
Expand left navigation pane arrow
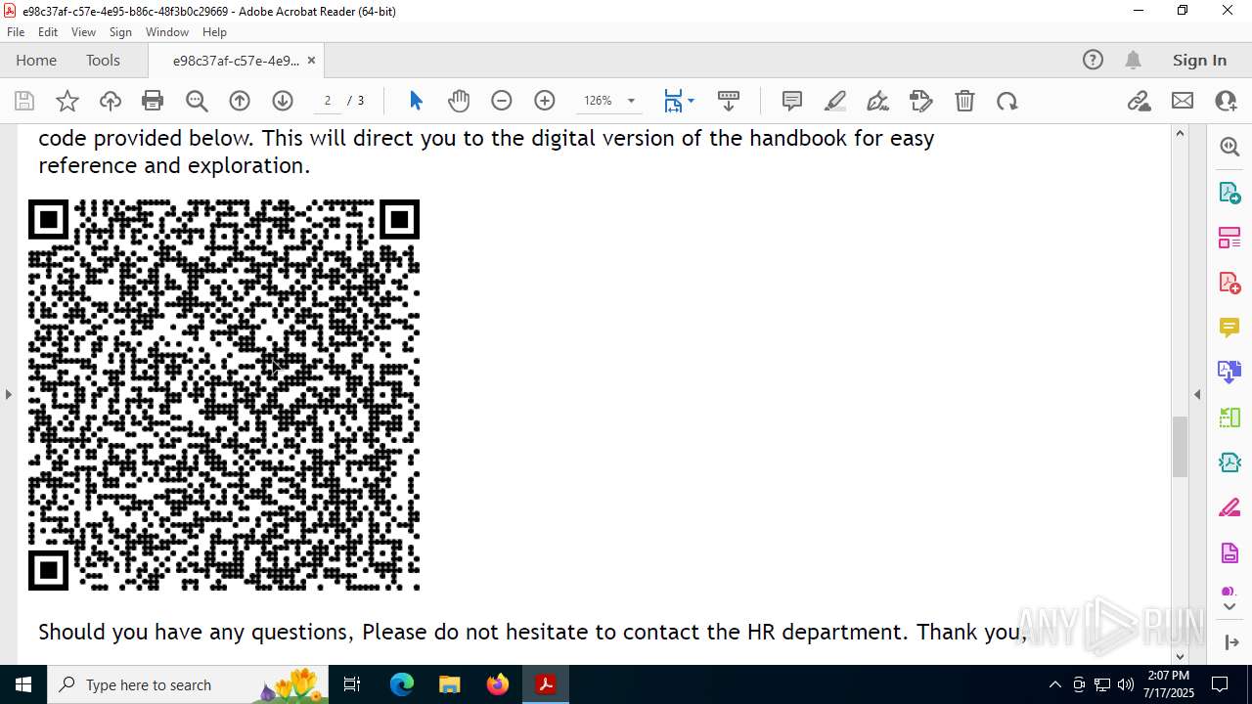8,394
